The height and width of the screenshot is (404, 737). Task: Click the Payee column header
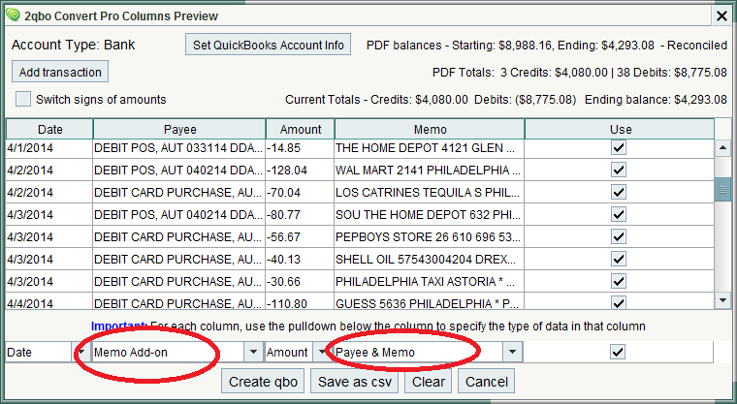[x=178, y=129]
